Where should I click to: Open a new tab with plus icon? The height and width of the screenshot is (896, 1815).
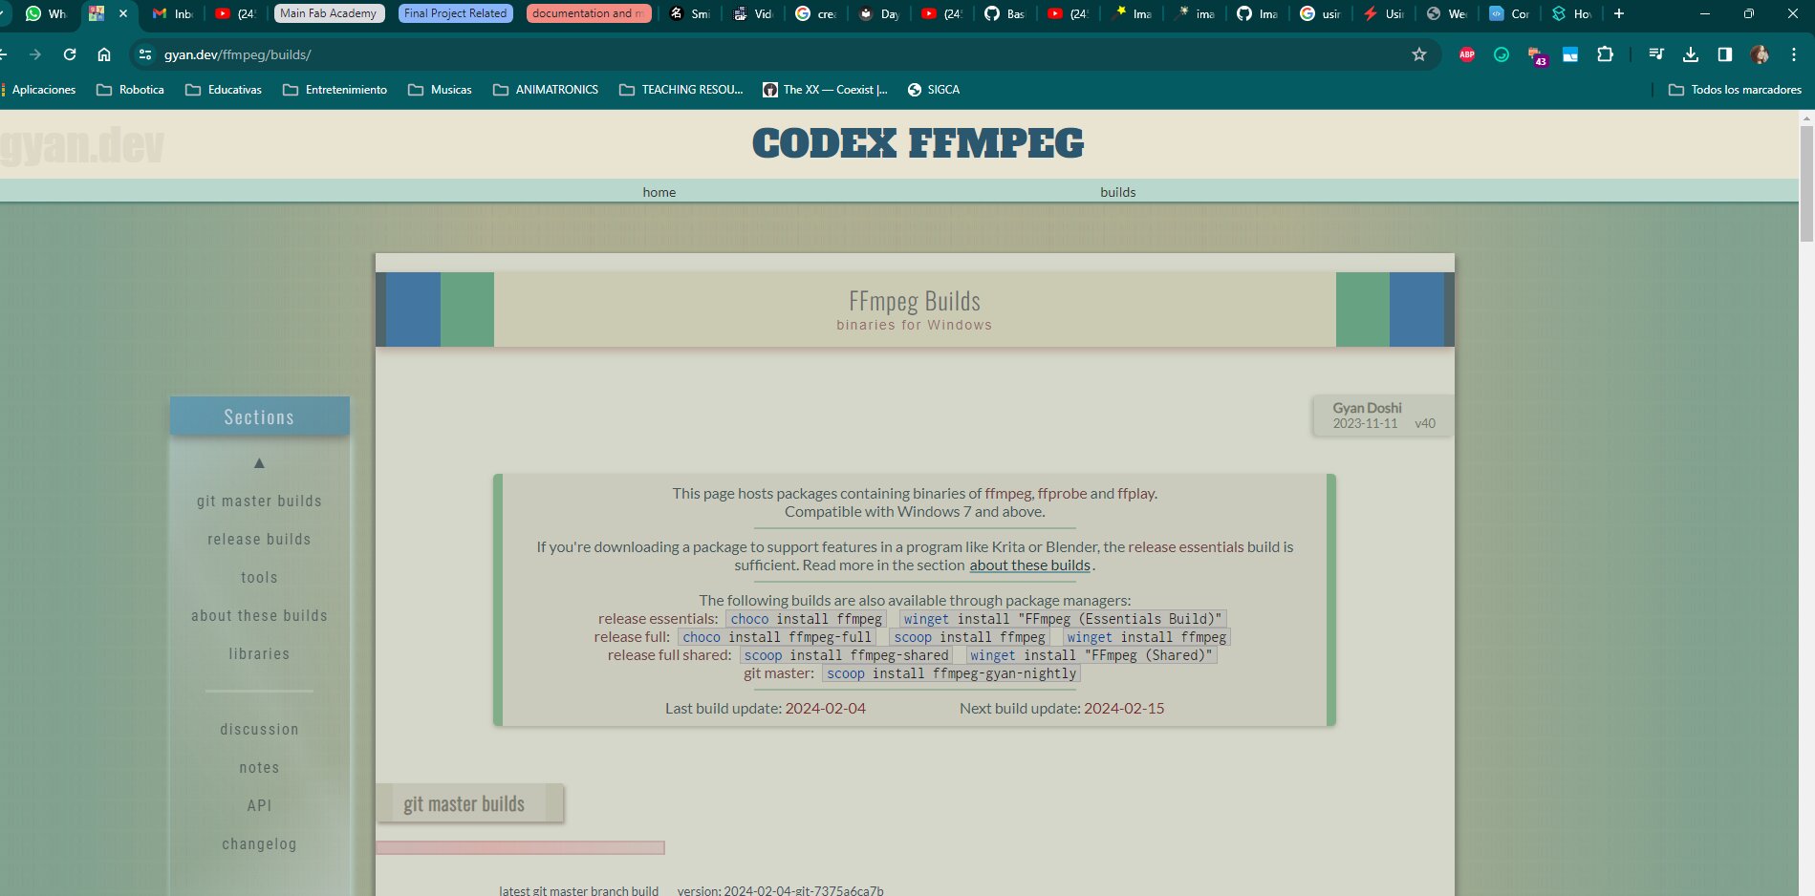click(x=1619, y=13)
